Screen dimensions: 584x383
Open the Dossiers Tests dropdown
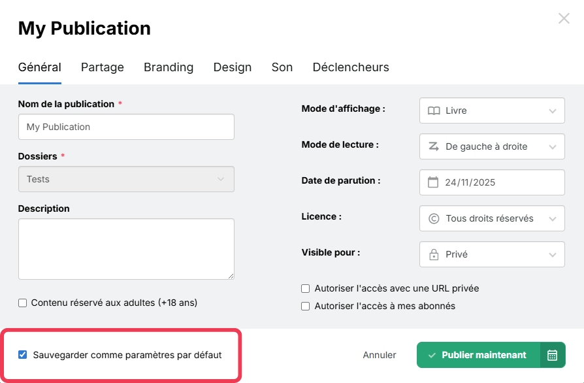(126, 179)
